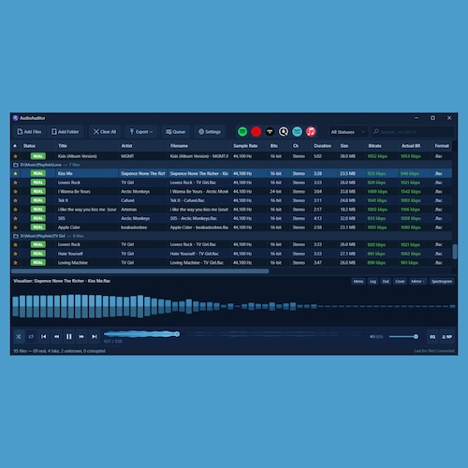Open the Apple Music icon
Screen dimensions: 468x468
(311, 132)
